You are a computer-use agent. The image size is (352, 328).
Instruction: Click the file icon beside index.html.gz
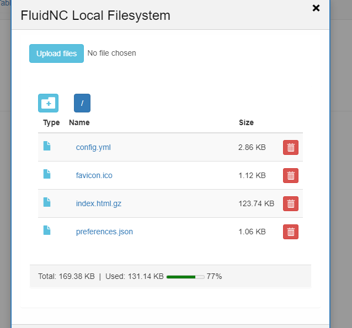point(47,202)
